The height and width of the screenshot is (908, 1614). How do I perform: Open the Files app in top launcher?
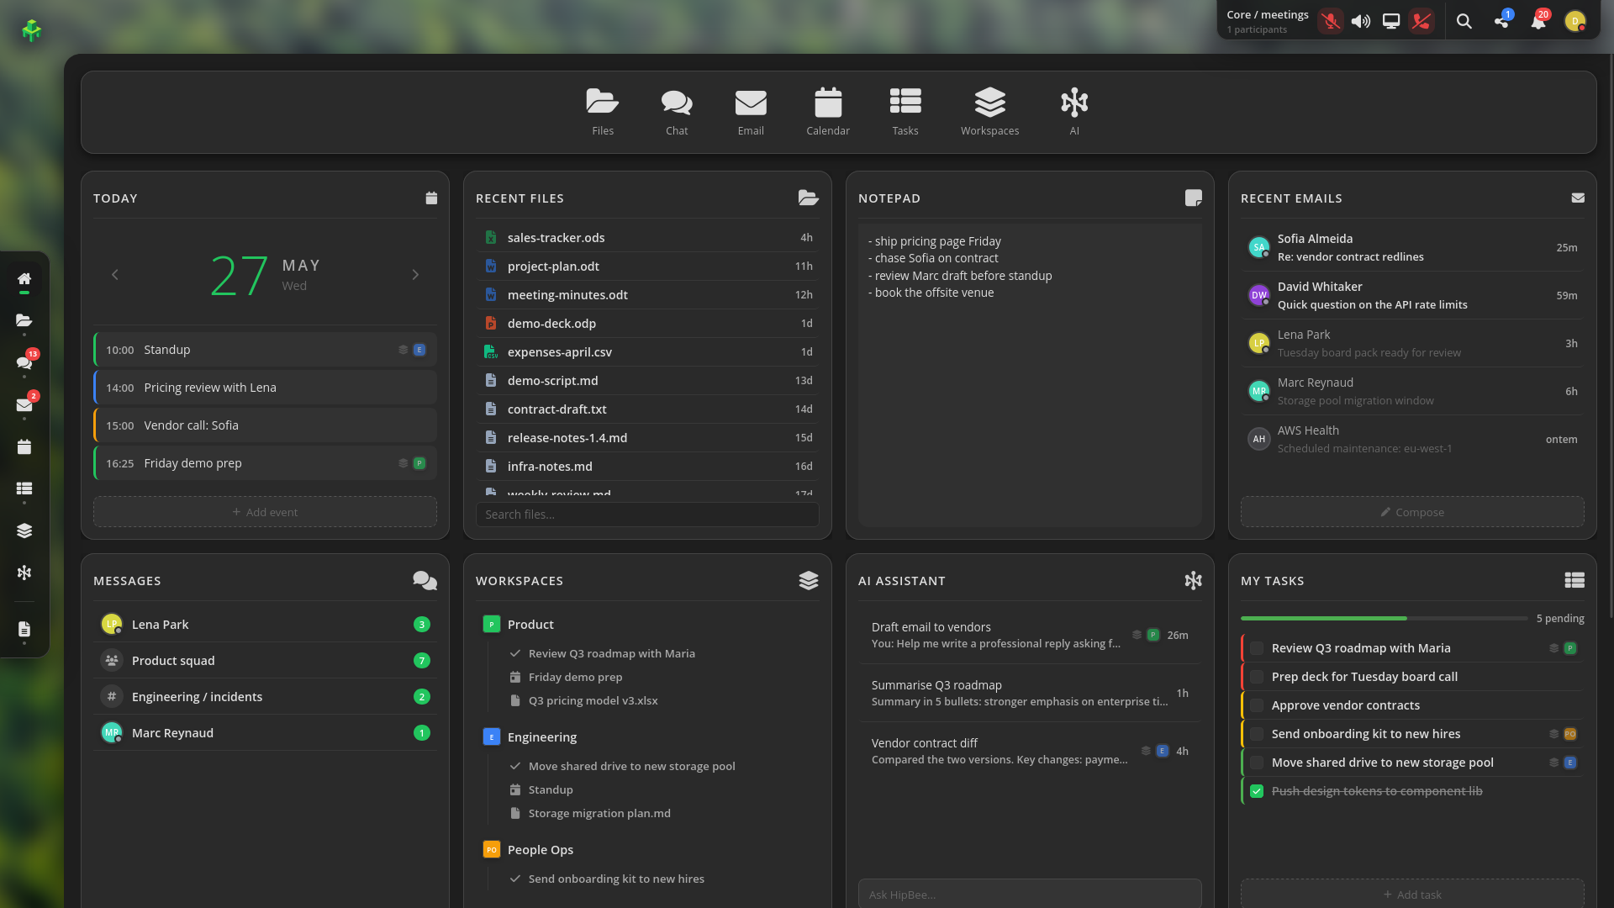point(602,112)
